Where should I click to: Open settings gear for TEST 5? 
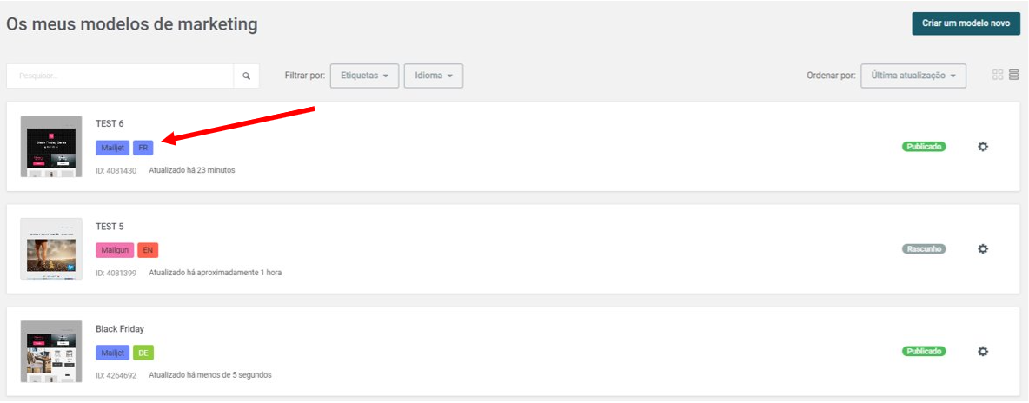[982, 248]
